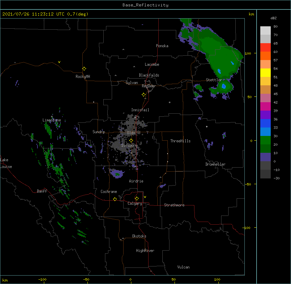Click the blue core in the storm cell near Stettler
Image resolution: width=291 pixels, height=284 pixels.
coord(223,86)
